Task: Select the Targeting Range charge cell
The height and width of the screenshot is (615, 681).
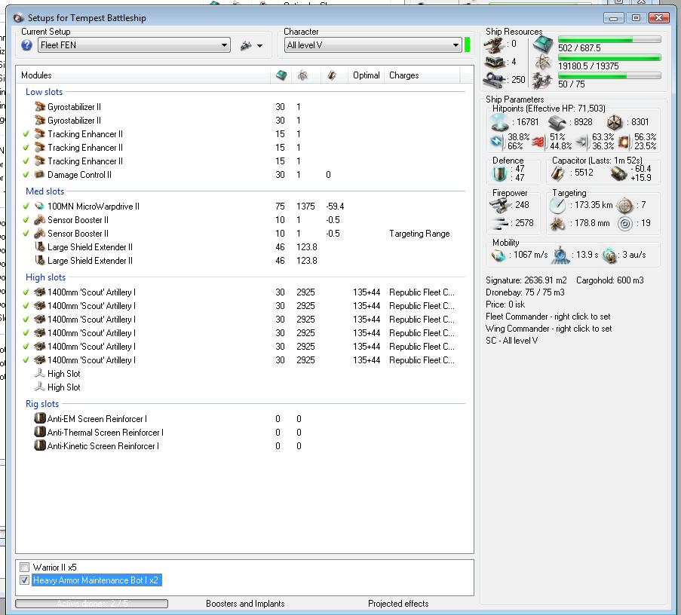Action: (419, 234)
